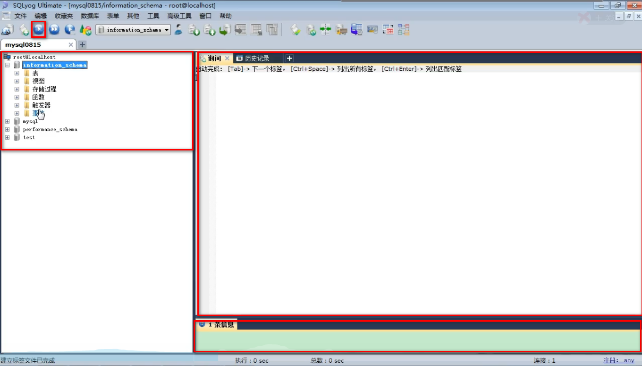Click the mysql database cylinder icon
The image size is (642, 366).
click(x=17, y=121)
